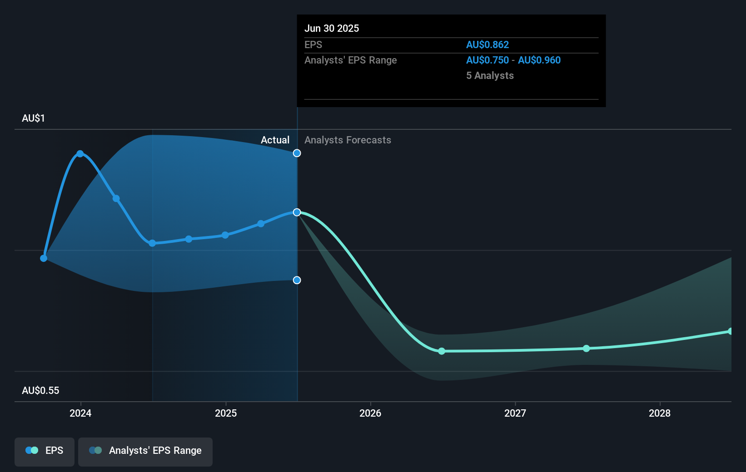
Task: Click the peak EPS data point near 2024
Action: [x=80, y=153]
